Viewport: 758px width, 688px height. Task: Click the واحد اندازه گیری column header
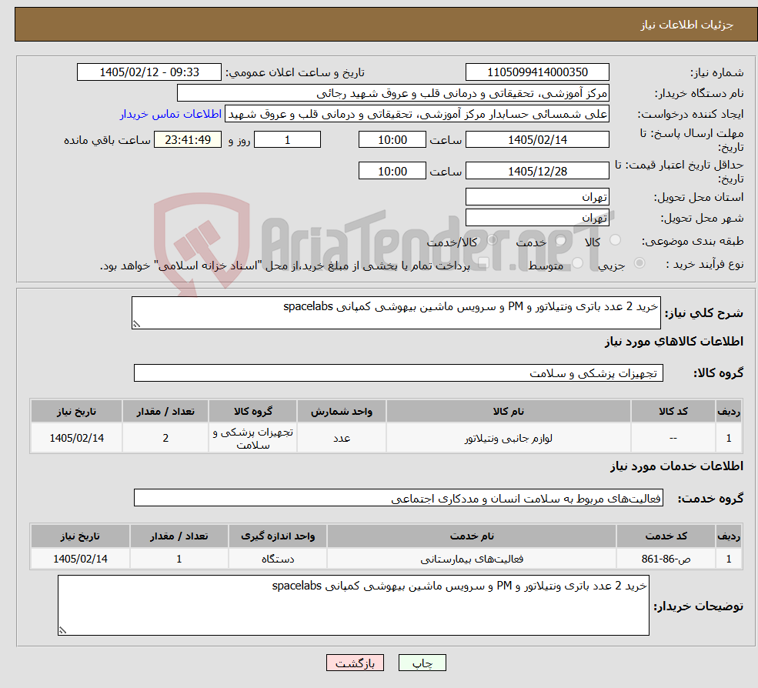[x=278, y=536]
